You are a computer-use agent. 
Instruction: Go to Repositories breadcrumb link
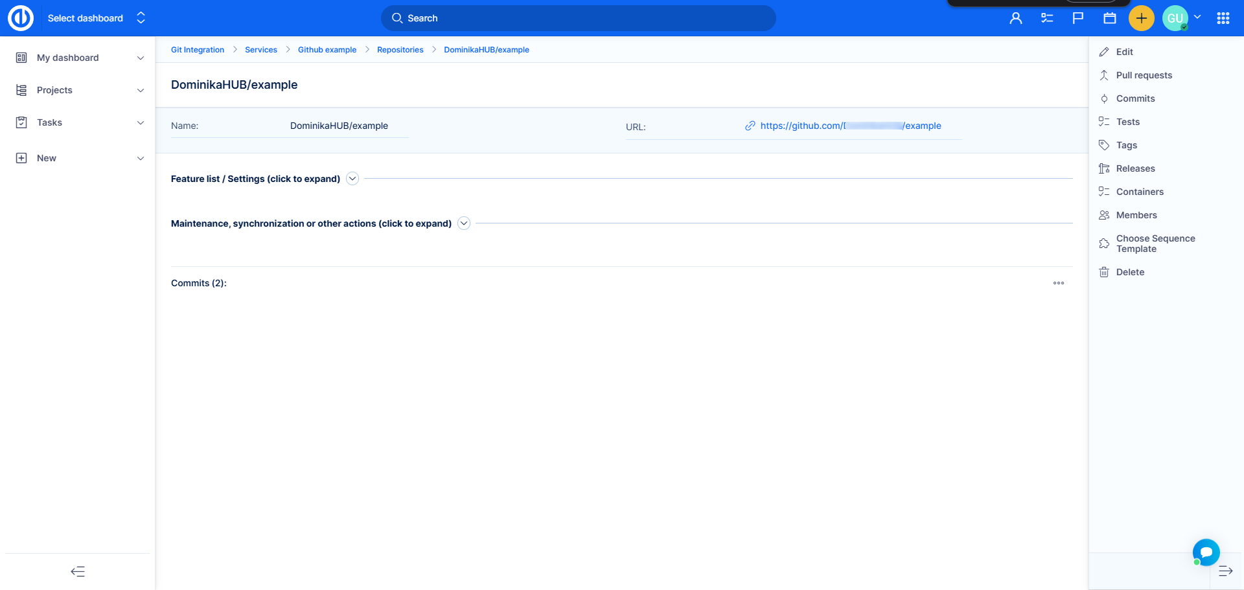(400, 50)
